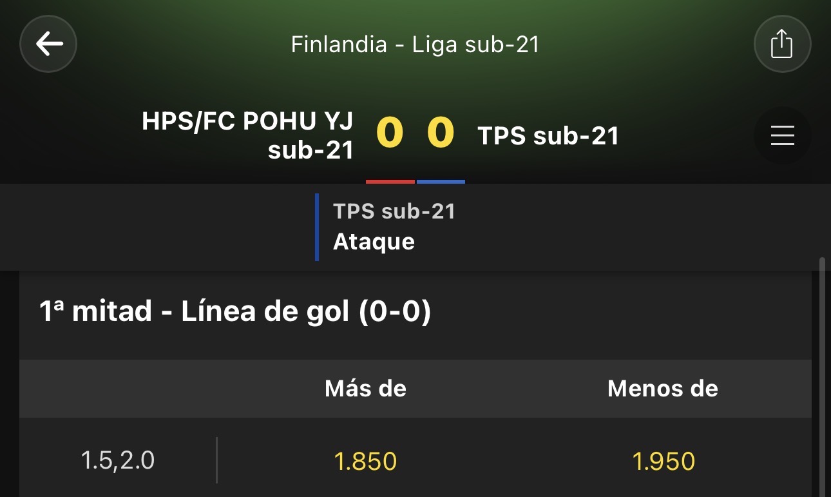This screenshot has width=831, height=497.
Task: Collapse the 1ª mitad - Línea de gol market
Action: [235, 312]
